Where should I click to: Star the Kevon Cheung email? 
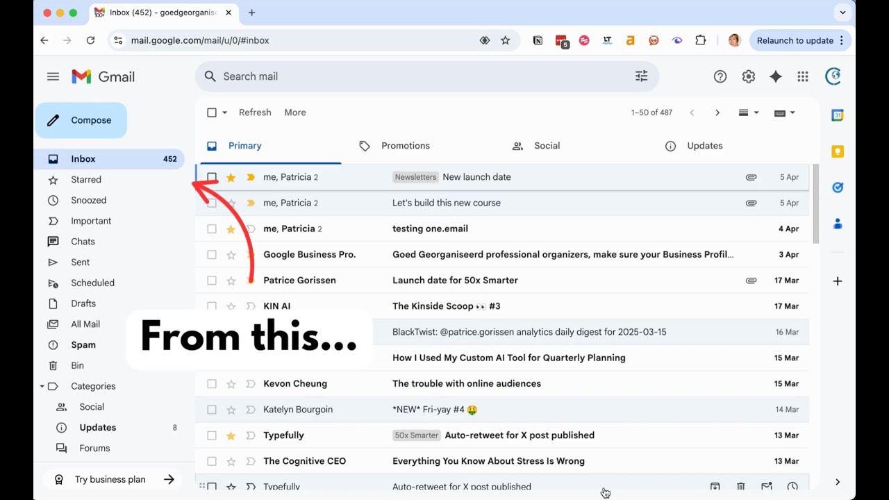click(231, 383)
